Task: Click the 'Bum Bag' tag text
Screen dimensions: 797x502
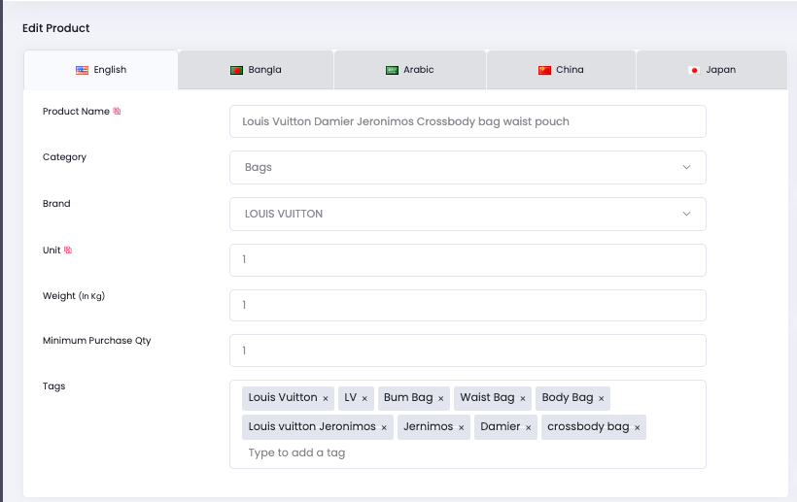Action: [408, 397]
